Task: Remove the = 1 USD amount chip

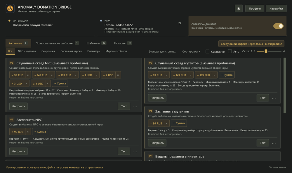Action: coord(97,75)
